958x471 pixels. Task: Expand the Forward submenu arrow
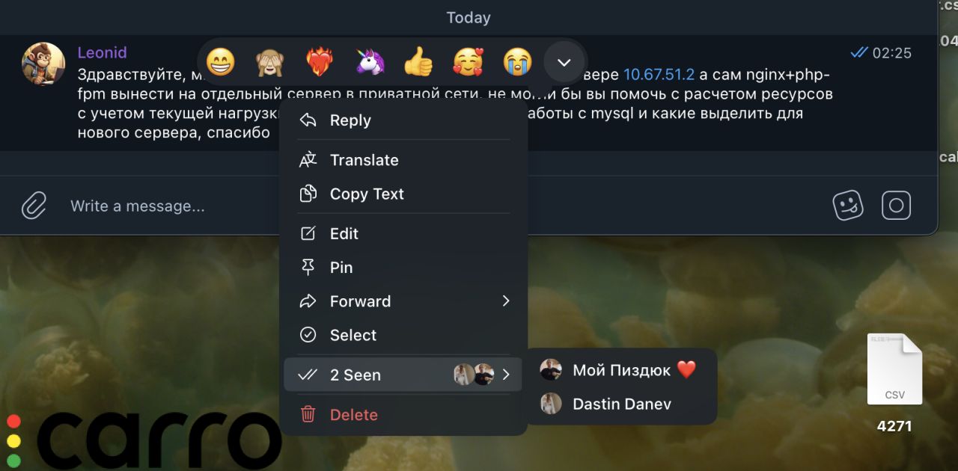[x=506, y=301]
